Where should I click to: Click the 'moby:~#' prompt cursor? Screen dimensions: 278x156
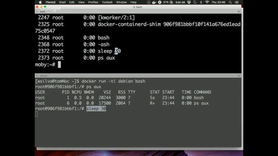coord(60,65)
